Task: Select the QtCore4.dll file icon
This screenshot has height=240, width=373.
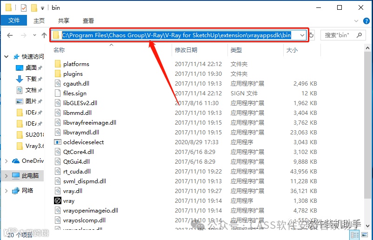Action: (x=58, y=152)
